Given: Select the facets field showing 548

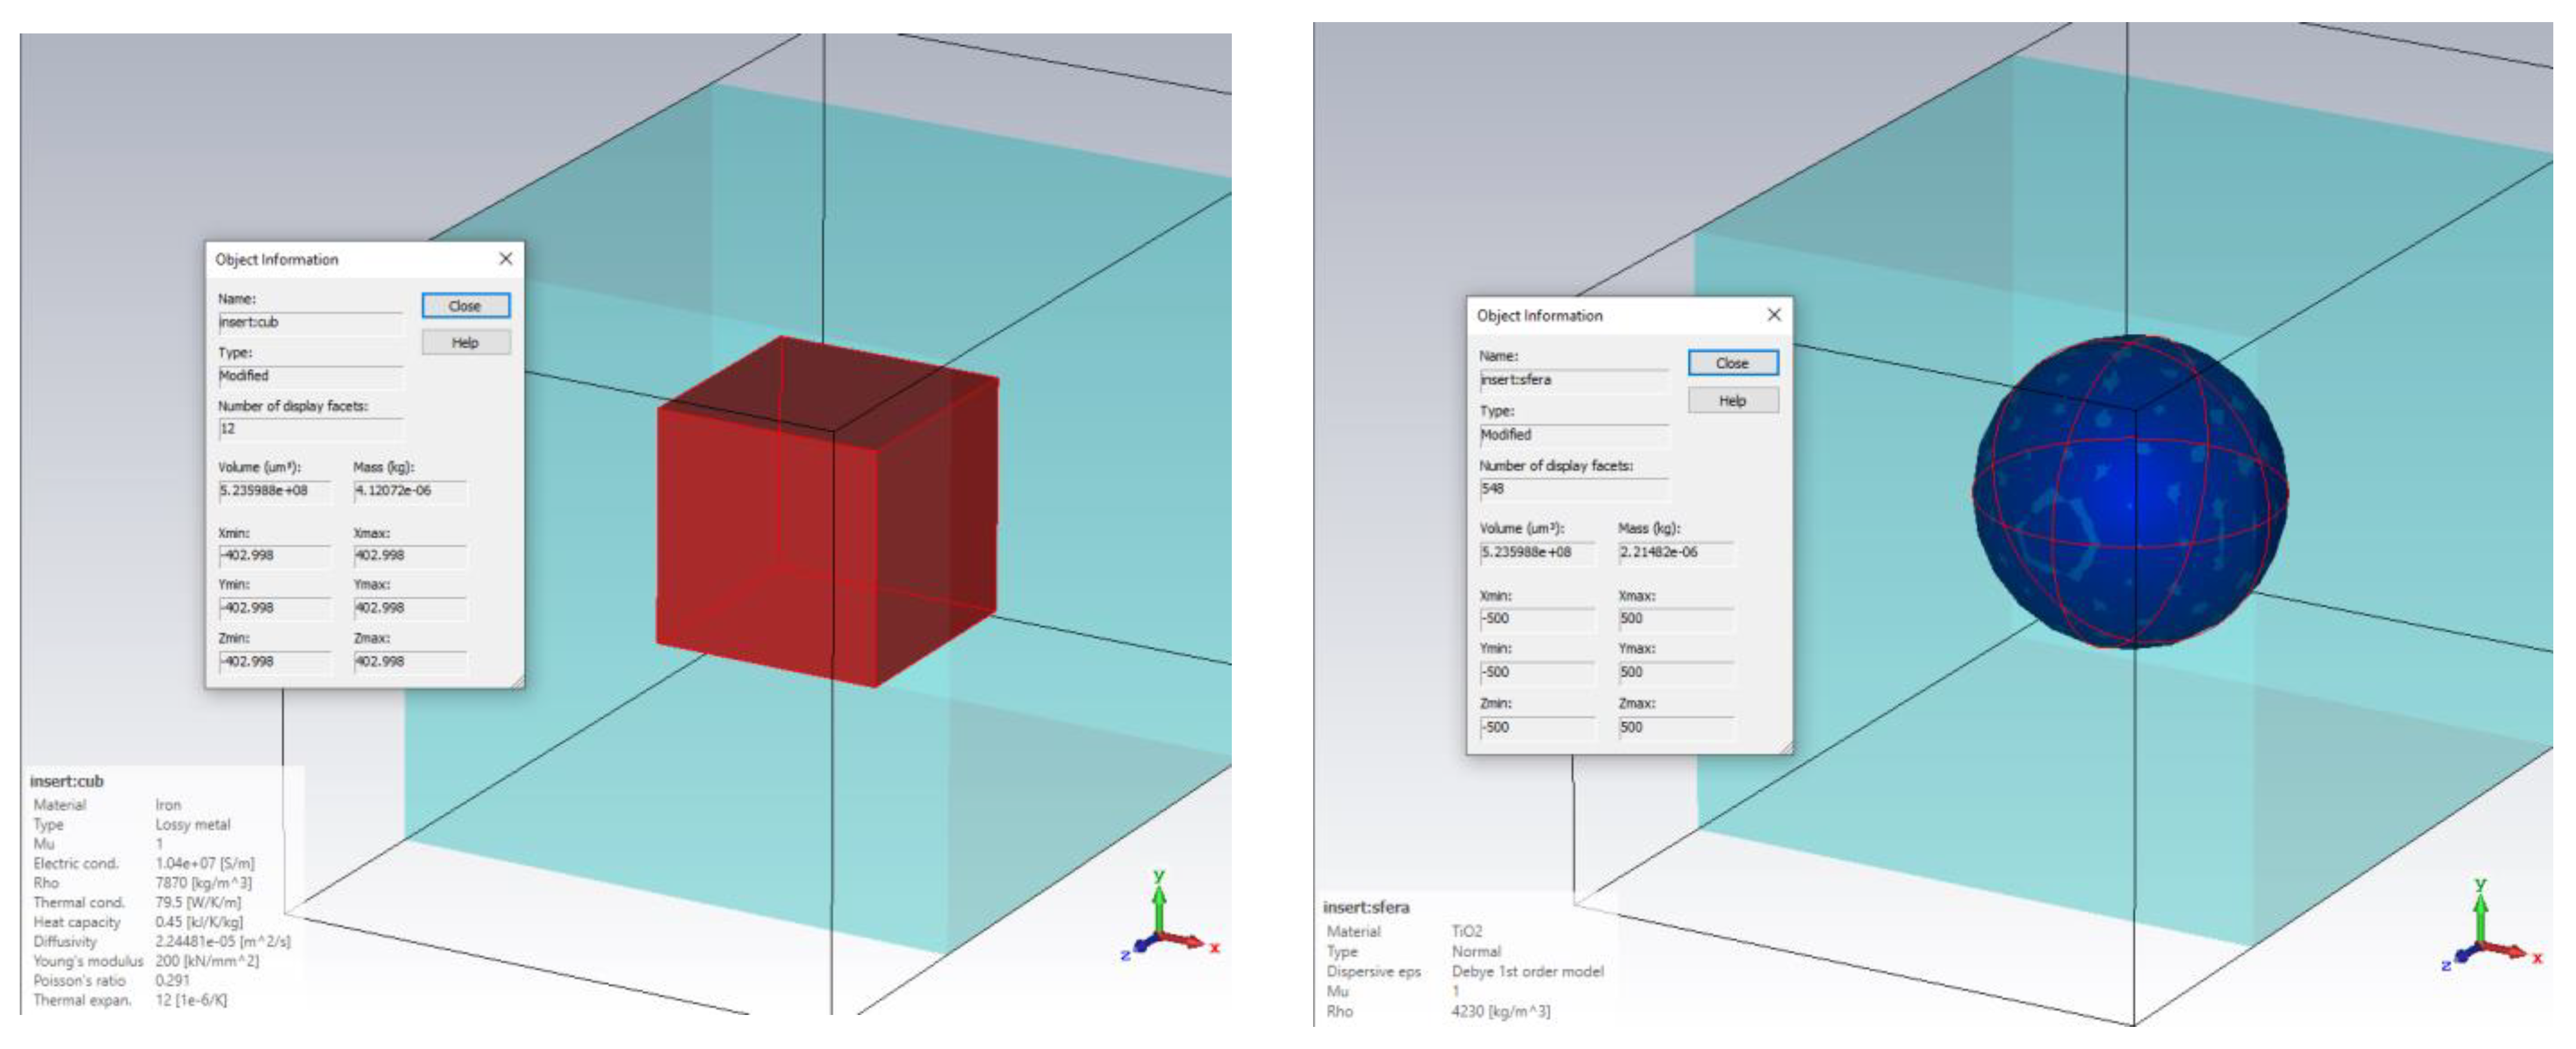Looking at the screenshot, I should coord(1572,488).
